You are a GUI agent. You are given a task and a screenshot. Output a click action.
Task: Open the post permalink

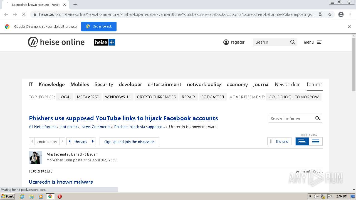pos(303,171)
